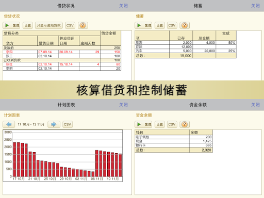Open 设置 in the 借贷状况 toolbar
The height and width of the screenshot is (198, 264).
coord(28,25)
